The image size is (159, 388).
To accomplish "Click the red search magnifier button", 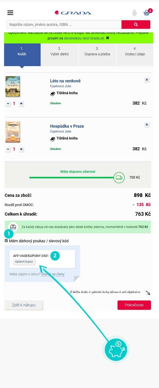I will (x=136, y=24).
